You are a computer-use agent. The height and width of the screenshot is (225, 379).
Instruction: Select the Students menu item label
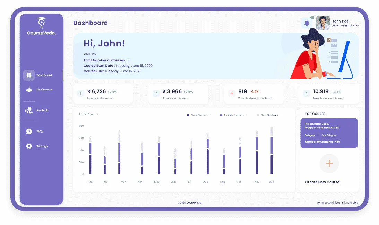[x=43, y=110]
